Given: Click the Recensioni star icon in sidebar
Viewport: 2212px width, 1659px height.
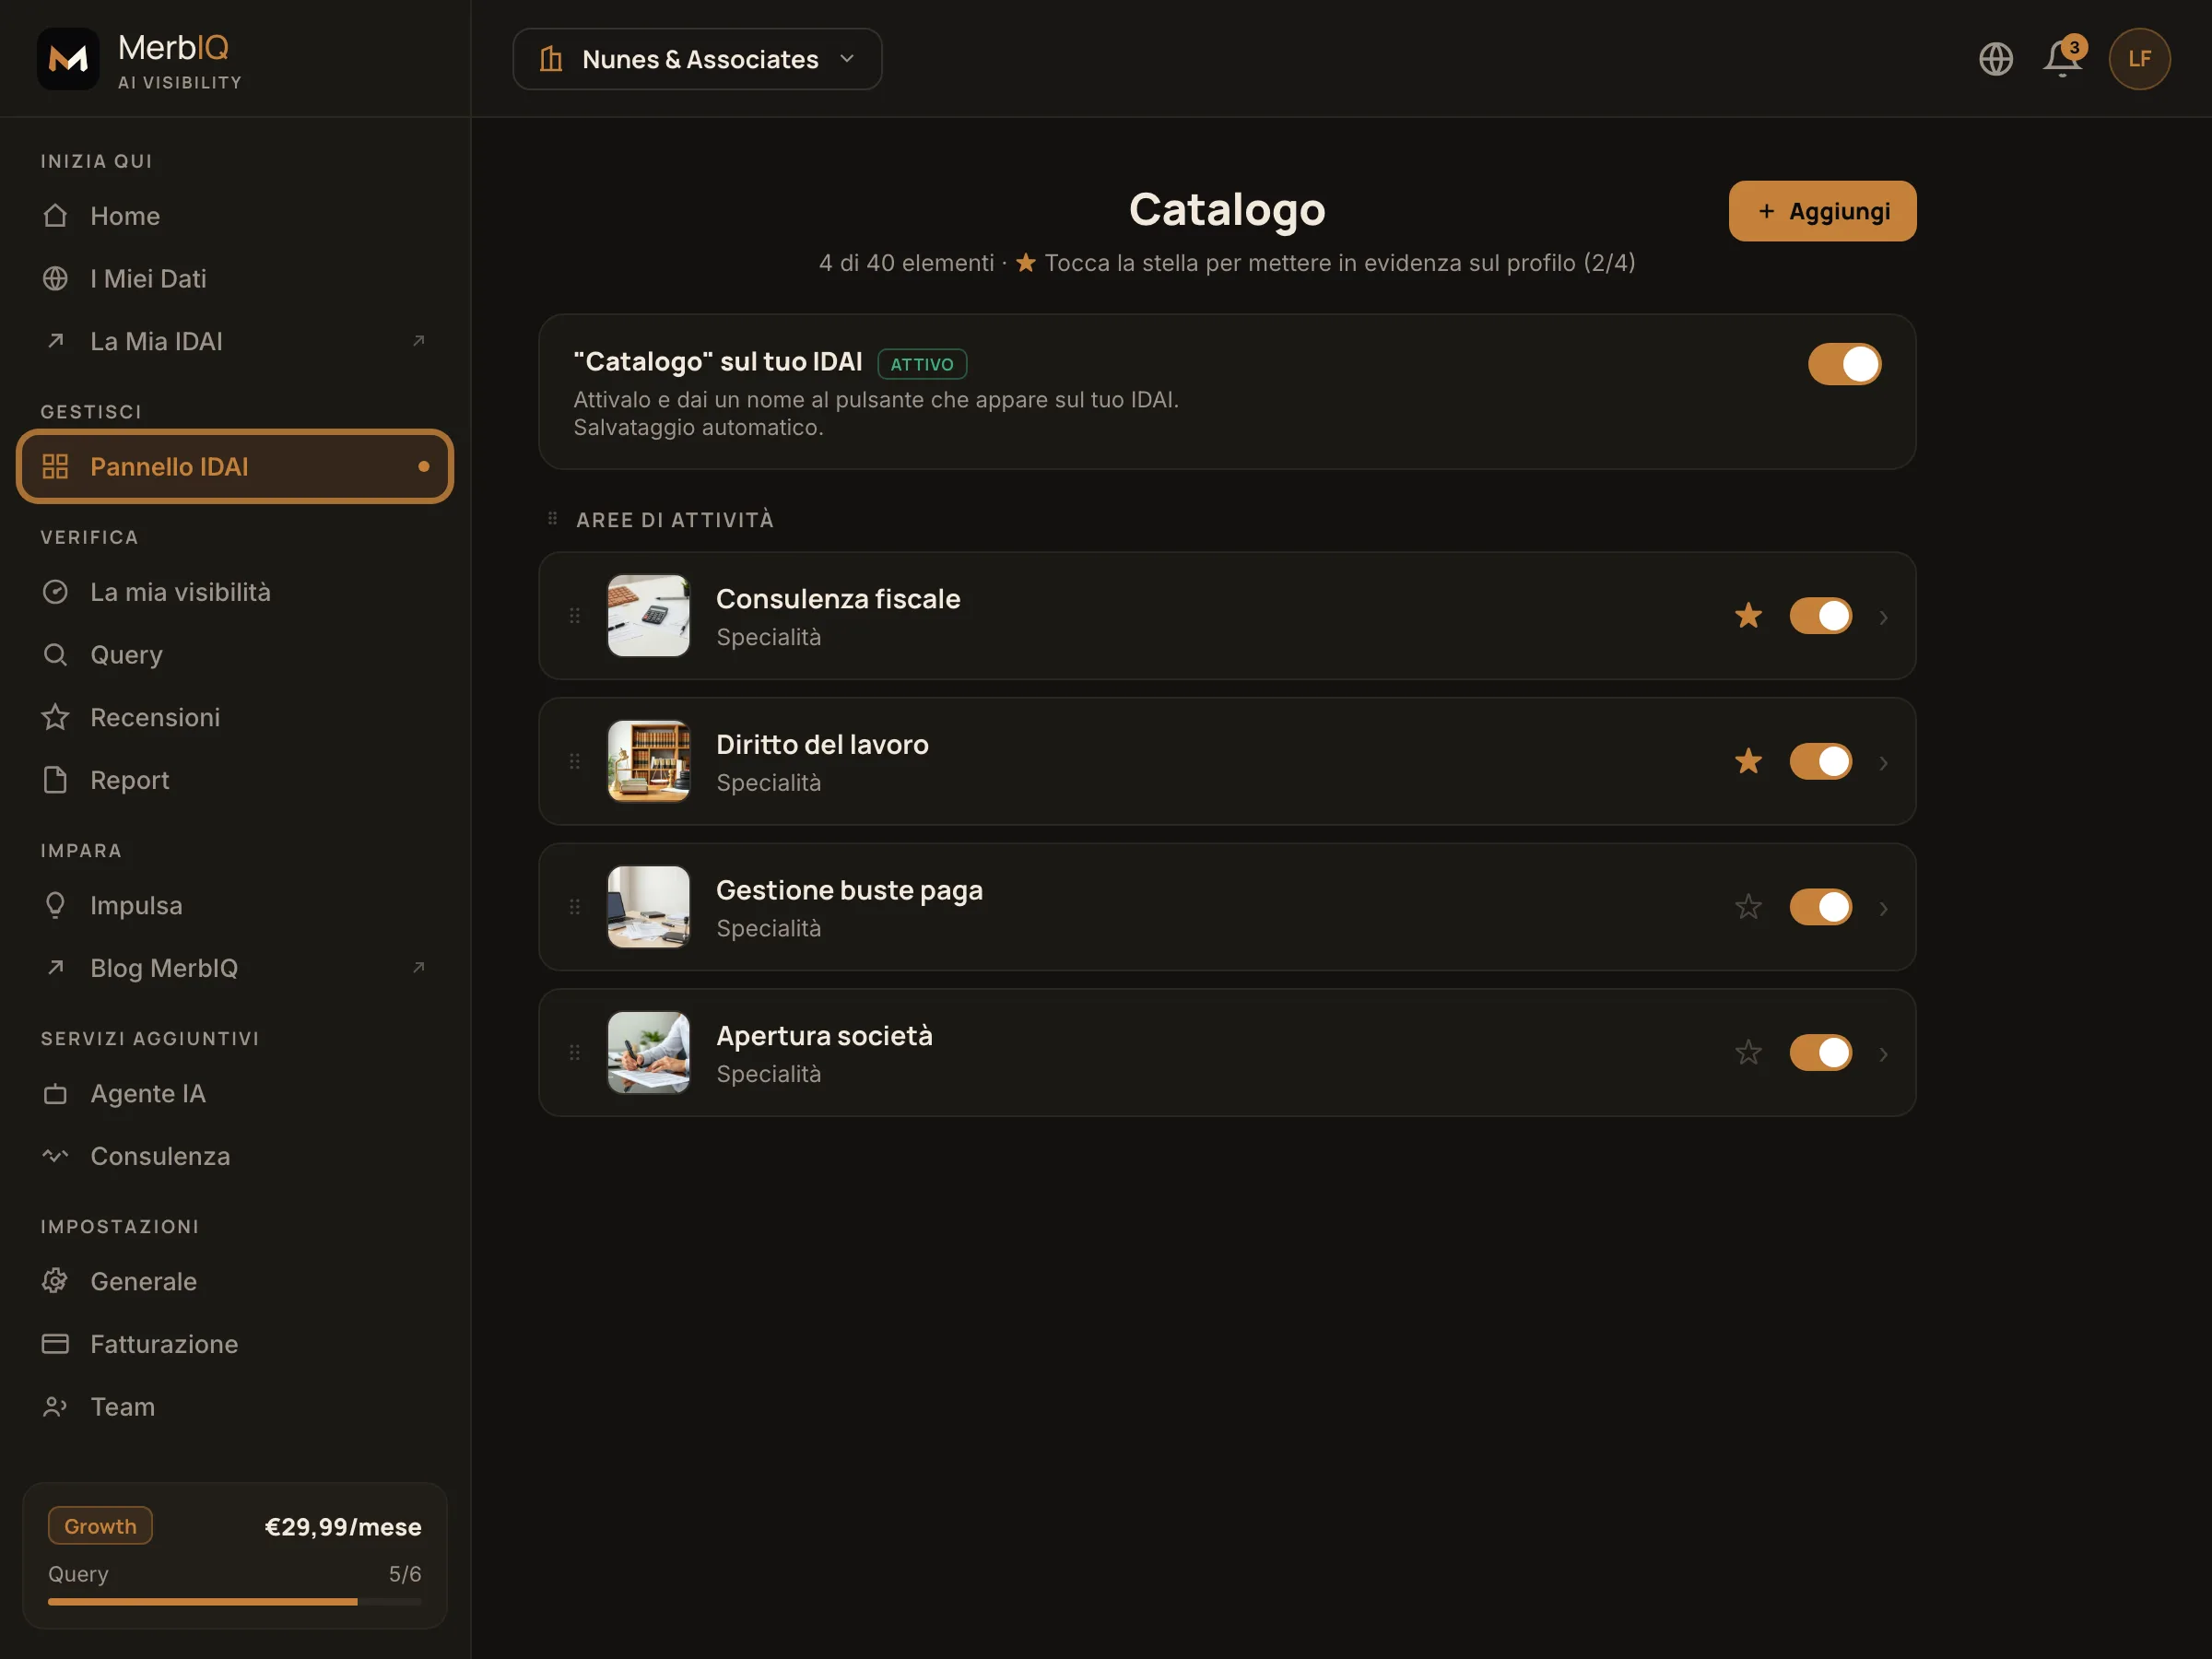Looking at the screenshot, I should click(55, 717).
